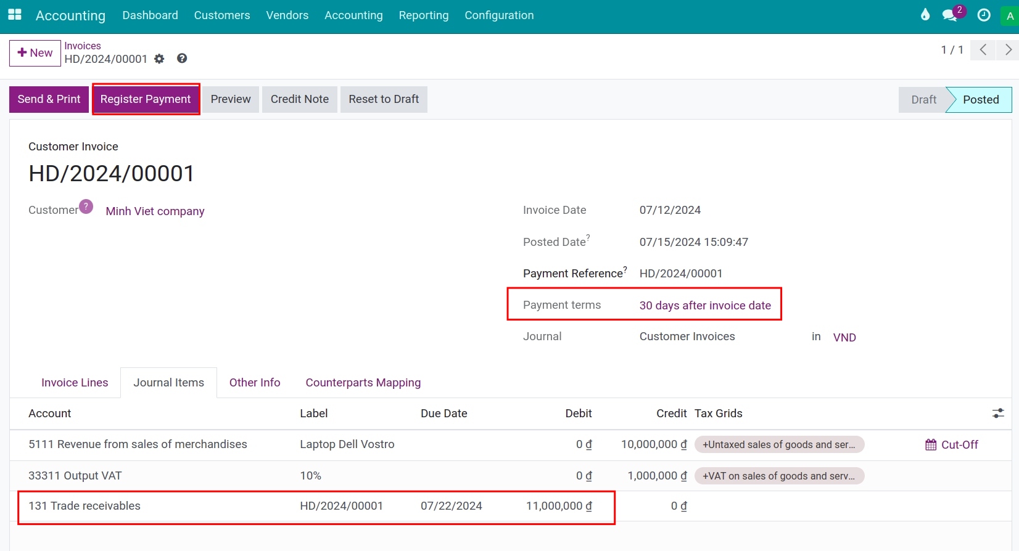Click the HD/2024/00001 label in Trade receivables row
Screen dimensions: 1019x551
pos(341,506)
